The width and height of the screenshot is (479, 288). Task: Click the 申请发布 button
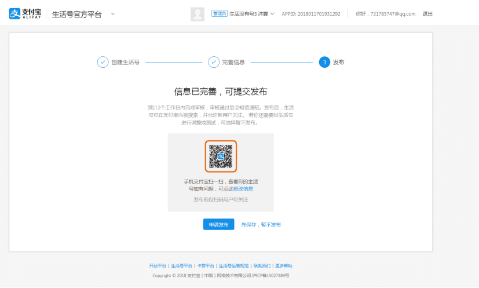point(219,224)
